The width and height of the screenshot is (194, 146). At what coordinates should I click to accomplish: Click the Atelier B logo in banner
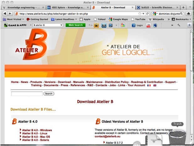click(x=32, y=45)
